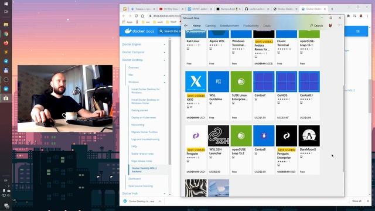Reload the Chrome page
Image resolution: width=375 pixels, height=211 pixels.
(136, 16)
